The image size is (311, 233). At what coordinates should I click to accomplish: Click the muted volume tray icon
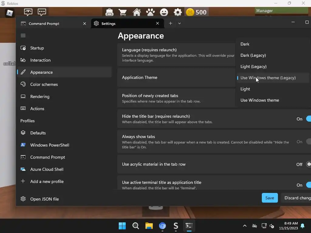[272, 226]
